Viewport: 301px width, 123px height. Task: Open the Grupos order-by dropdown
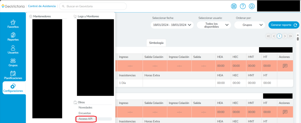(x=250, y=25)
